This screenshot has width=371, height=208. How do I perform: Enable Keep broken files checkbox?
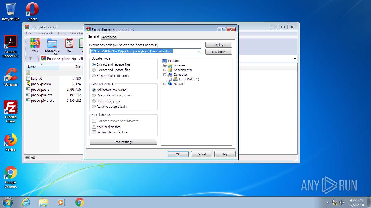click(x=94, y=127)
